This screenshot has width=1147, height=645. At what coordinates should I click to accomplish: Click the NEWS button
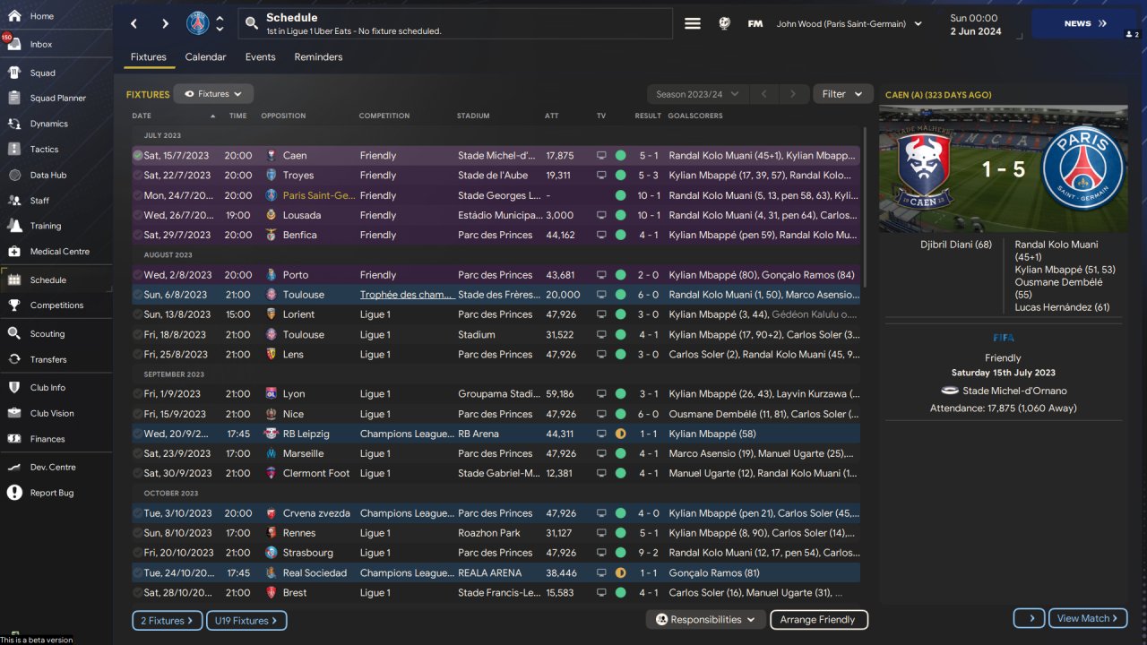pyautogui.click(x=1085, y=24)
